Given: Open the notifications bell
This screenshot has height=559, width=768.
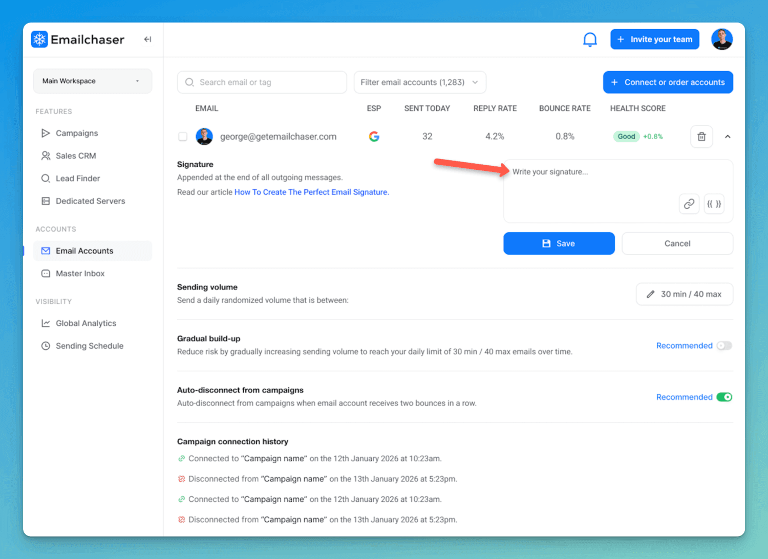Looking at the screenshot, I should (x=590, y=39).
